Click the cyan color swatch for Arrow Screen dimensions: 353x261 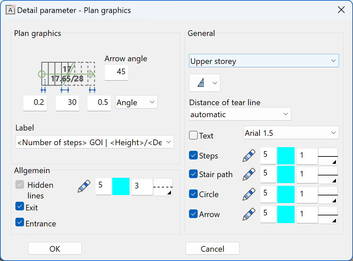click(286, 214)
